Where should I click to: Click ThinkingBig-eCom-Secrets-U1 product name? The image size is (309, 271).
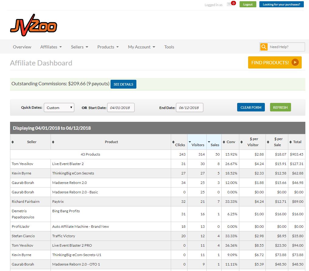click(x=77, y=255)
